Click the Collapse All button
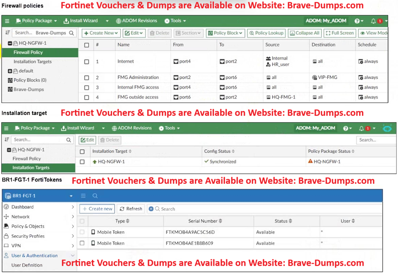398x275 pixels. click(x=305, y=33)
